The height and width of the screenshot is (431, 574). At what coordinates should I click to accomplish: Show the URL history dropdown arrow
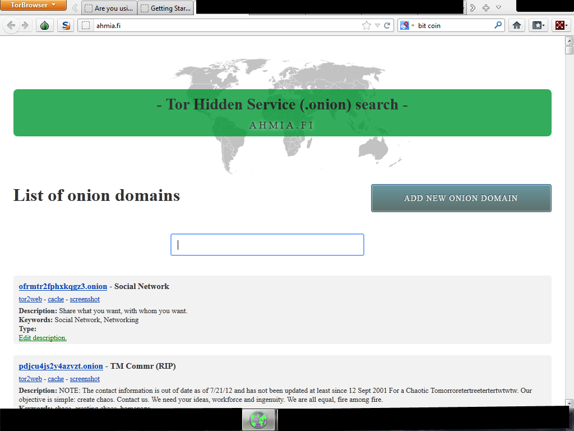click(377, 26)
